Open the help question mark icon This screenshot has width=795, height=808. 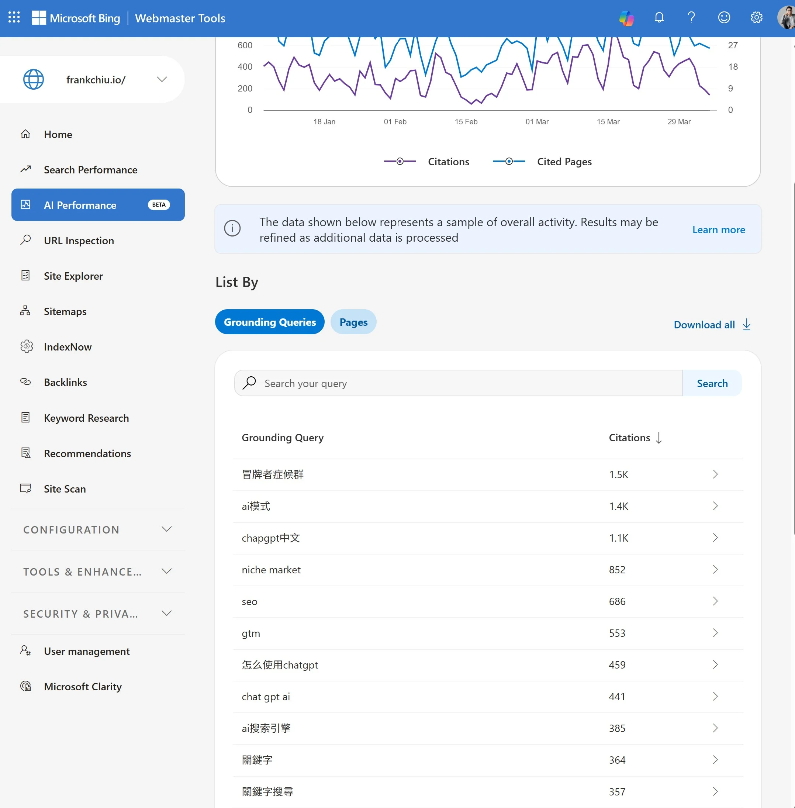point(691,18)
